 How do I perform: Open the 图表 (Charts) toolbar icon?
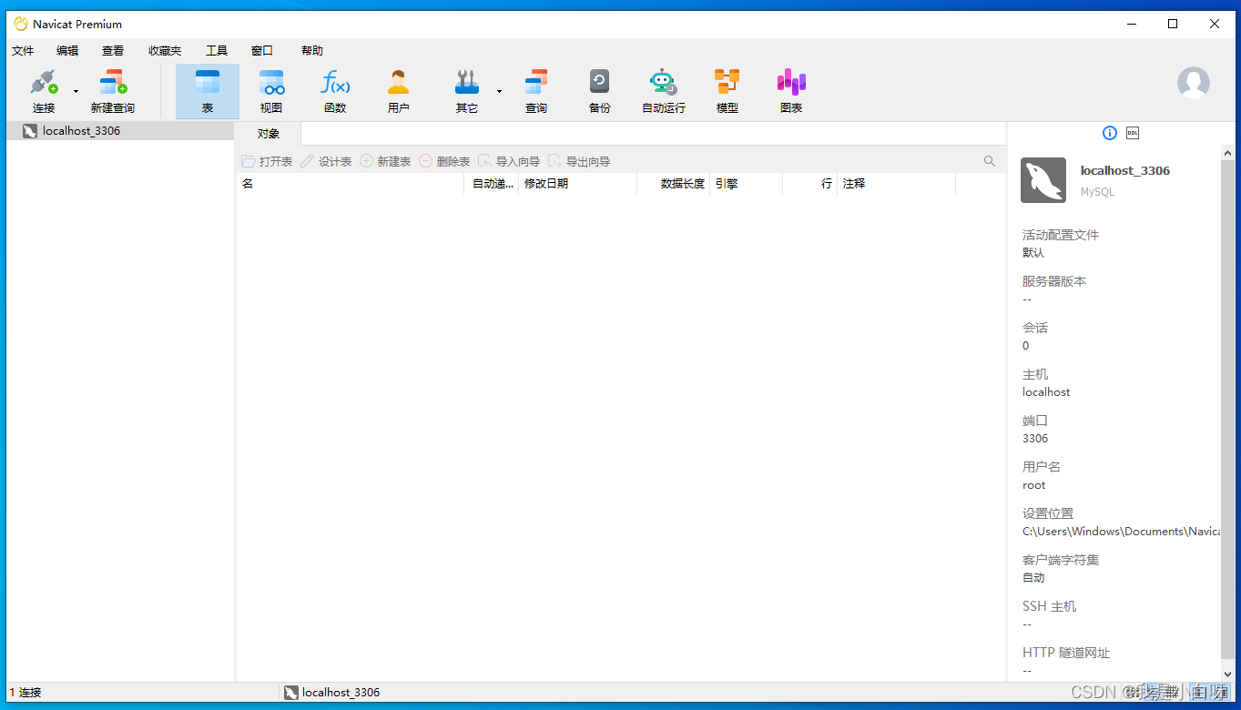(791, 91)
